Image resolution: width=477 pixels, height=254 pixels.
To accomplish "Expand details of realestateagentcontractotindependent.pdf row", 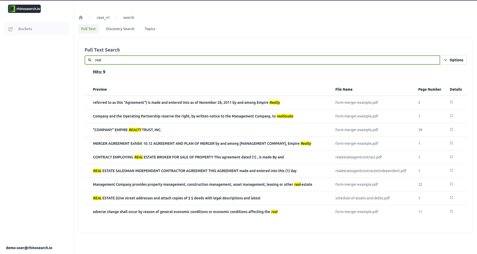I will pos(451,171).
